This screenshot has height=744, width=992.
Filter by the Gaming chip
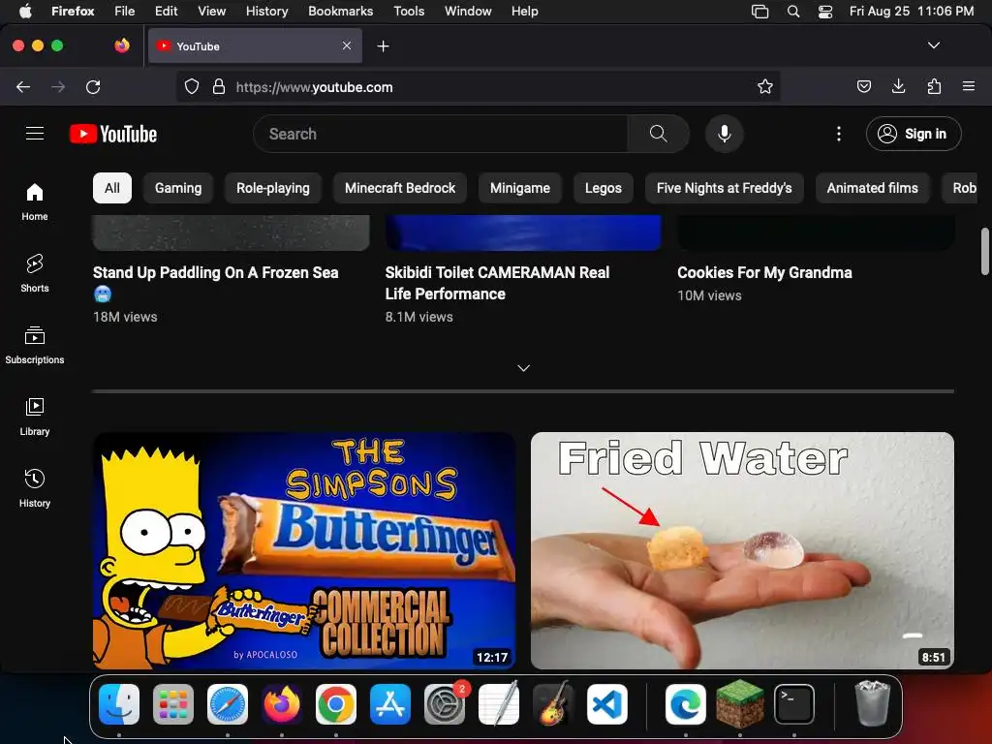point(178,188)
